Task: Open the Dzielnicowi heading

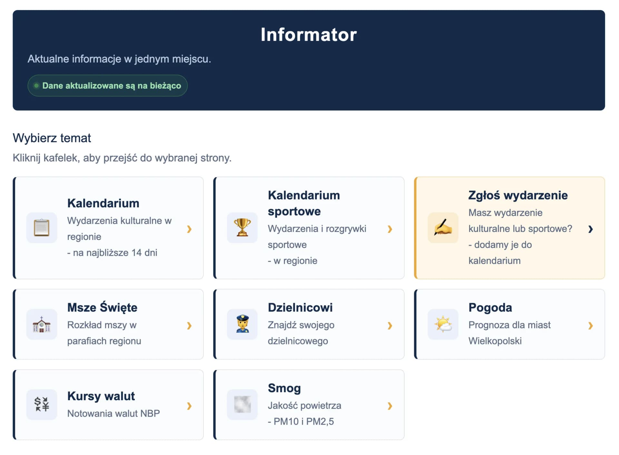Action: pos(300,307)
